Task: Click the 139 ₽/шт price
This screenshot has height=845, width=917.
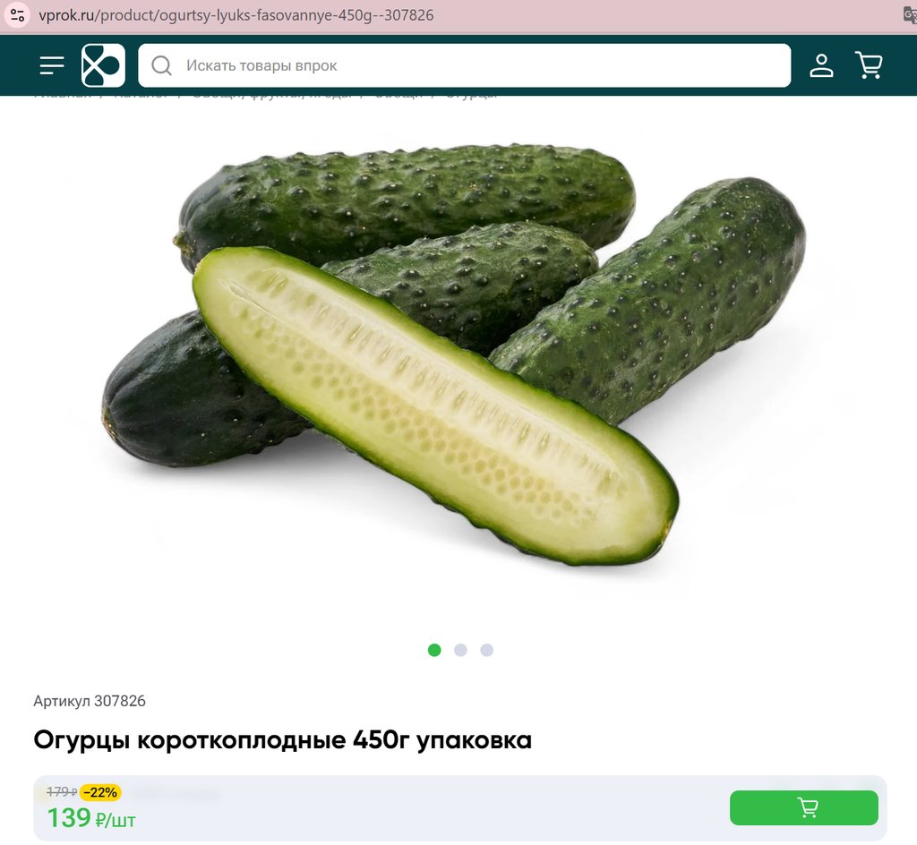Action: point(91,817)
